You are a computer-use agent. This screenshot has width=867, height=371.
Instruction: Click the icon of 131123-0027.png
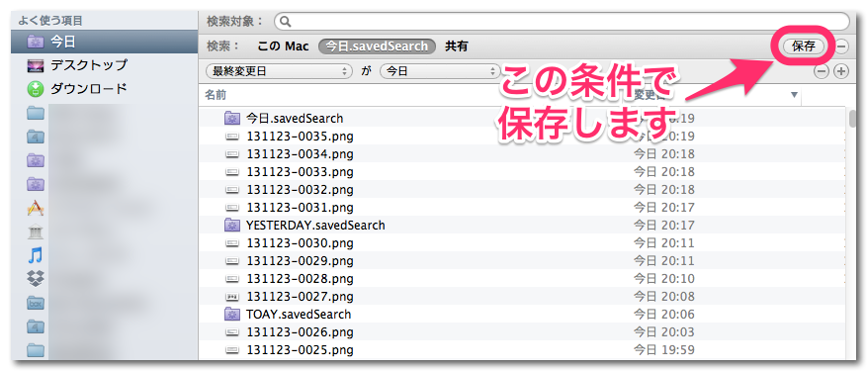[231, 297]
